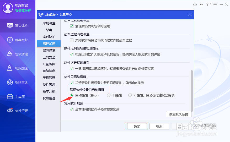Image resolution: width=230 pixels, height=142 pixels.
Task: Select 清理加速 settings tab
Action: [x=49, y=44]
